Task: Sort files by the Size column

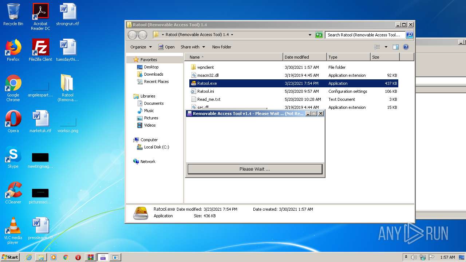Action: (385, 57)
